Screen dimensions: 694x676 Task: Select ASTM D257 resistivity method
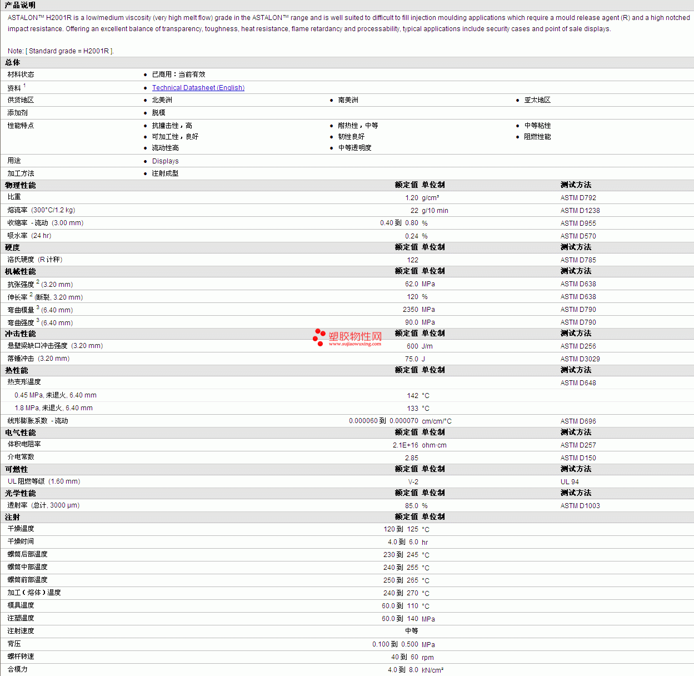[578, 445]
